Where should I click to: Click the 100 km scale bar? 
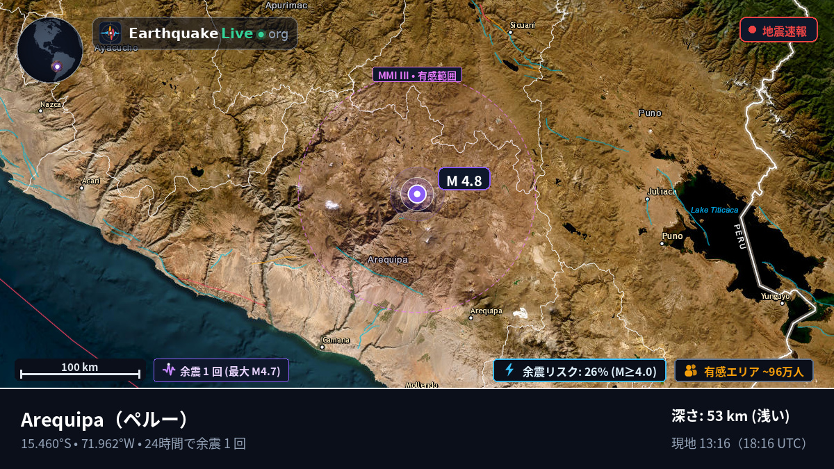[80, 370]
